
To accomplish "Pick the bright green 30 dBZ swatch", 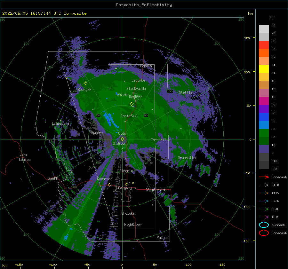I will (264, 133).
